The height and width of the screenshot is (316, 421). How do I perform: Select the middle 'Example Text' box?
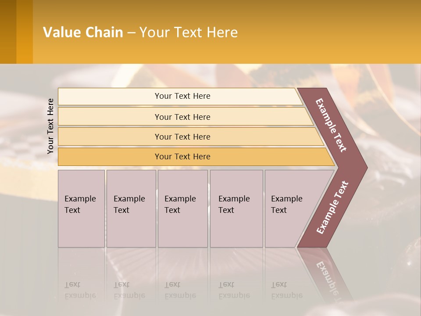pyautogui.click(x=182, y=208)
